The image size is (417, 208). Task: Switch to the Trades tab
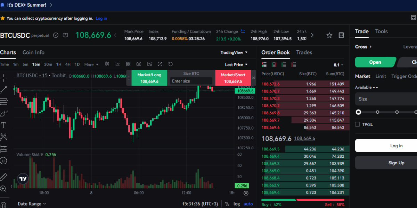click(x=304, y=52)
